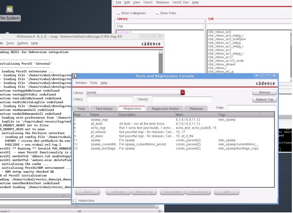Switch to the Releases tab
This screenshot has height=213, width=293.
[196, 109]
